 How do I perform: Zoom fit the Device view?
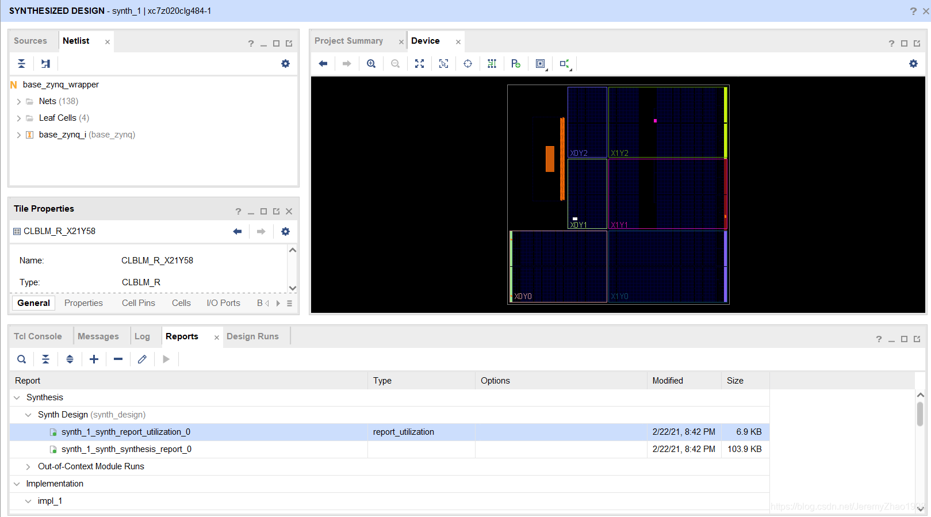pyautogui.click(x=420, y=64)
